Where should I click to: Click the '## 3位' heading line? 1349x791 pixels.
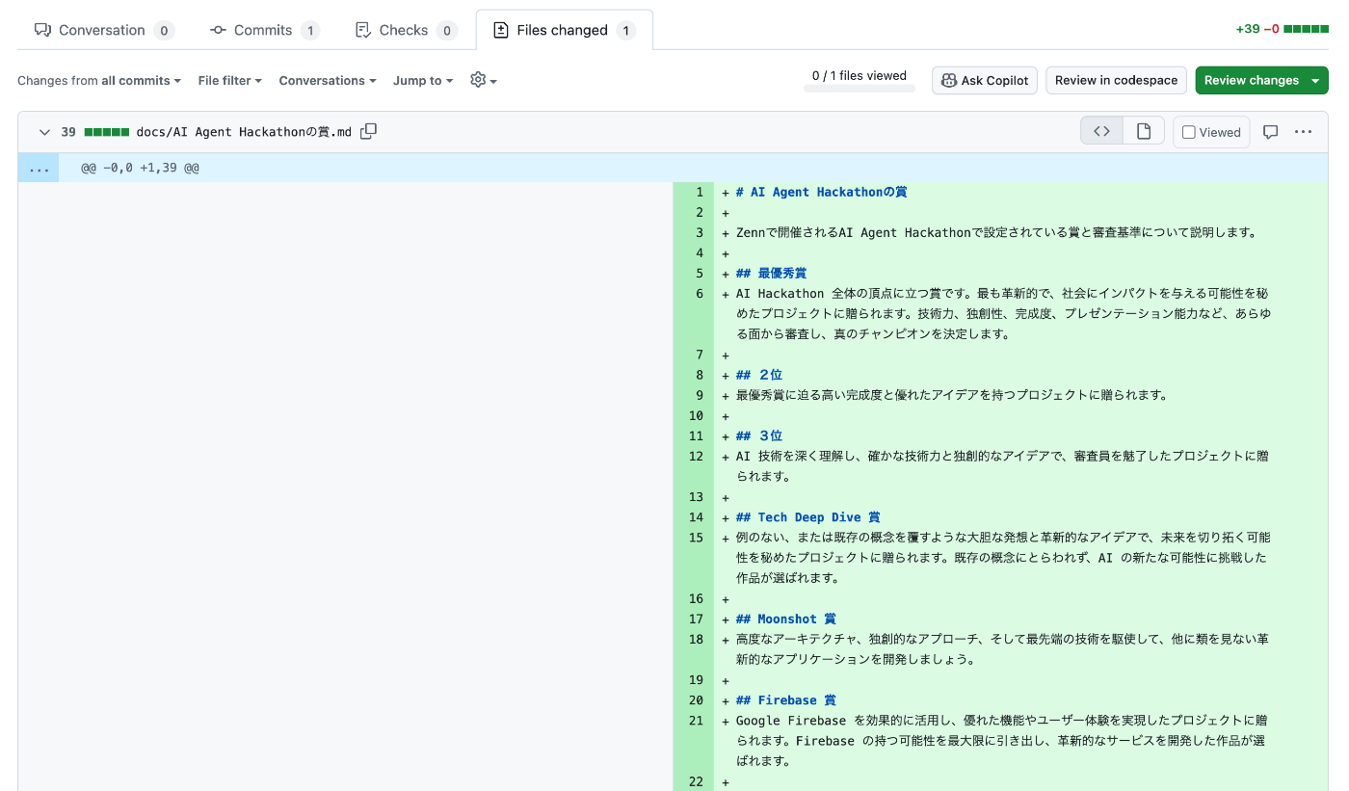(759, 436)
